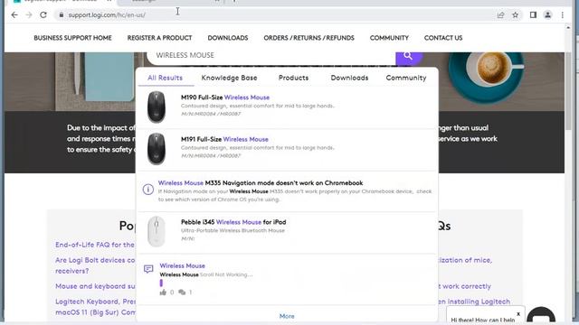The image size is (579, 325).
Task: Open M190 Full-Size Wireless Mouse result
Action: 225,97
